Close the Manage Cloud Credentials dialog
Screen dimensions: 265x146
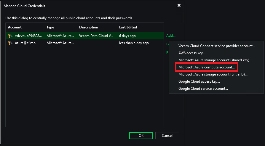tap(179, 6)
